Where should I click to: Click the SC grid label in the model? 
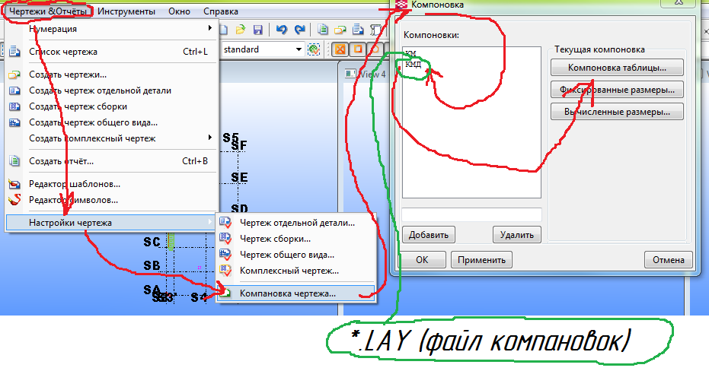pyautogui.click(x=152, y=242)
